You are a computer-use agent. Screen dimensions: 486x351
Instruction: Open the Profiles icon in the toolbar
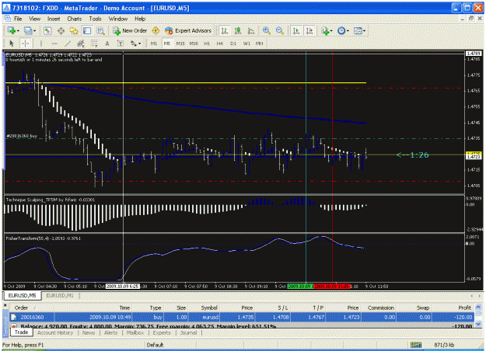click(28, 30)
